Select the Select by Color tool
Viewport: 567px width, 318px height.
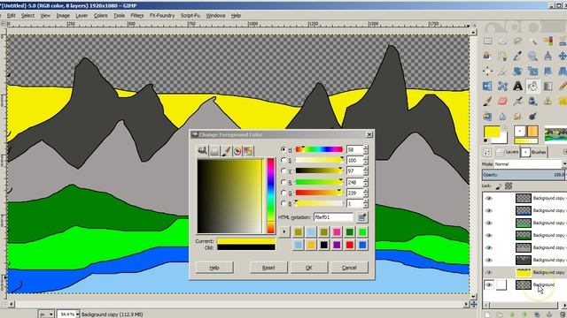point(548,42)
